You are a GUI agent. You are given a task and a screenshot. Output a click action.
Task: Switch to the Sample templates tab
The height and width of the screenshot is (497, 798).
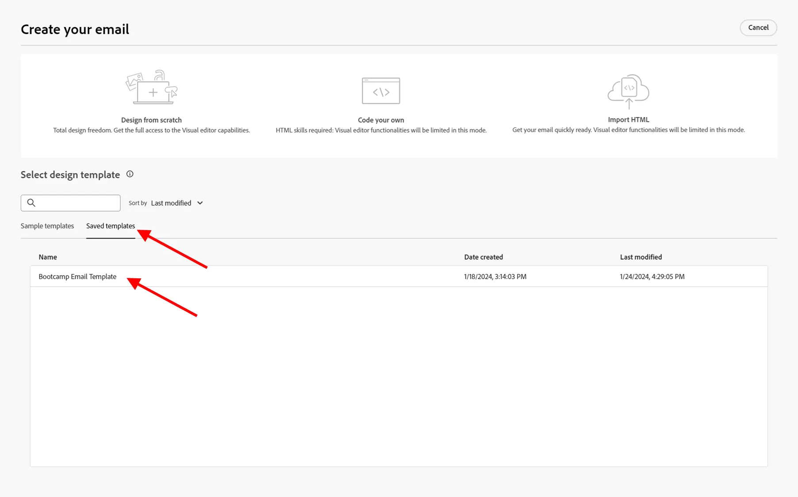47,226
